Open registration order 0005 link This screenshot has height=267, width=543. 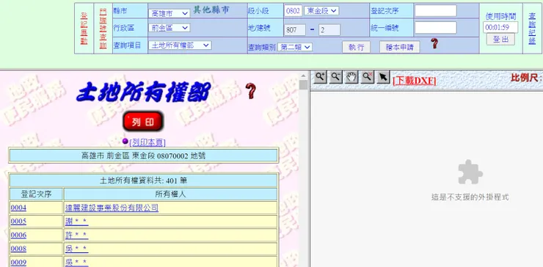click(18, 222)
